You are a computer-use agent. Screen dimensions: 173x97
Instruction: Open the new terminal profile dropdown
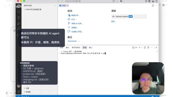(x=142, y=47)
